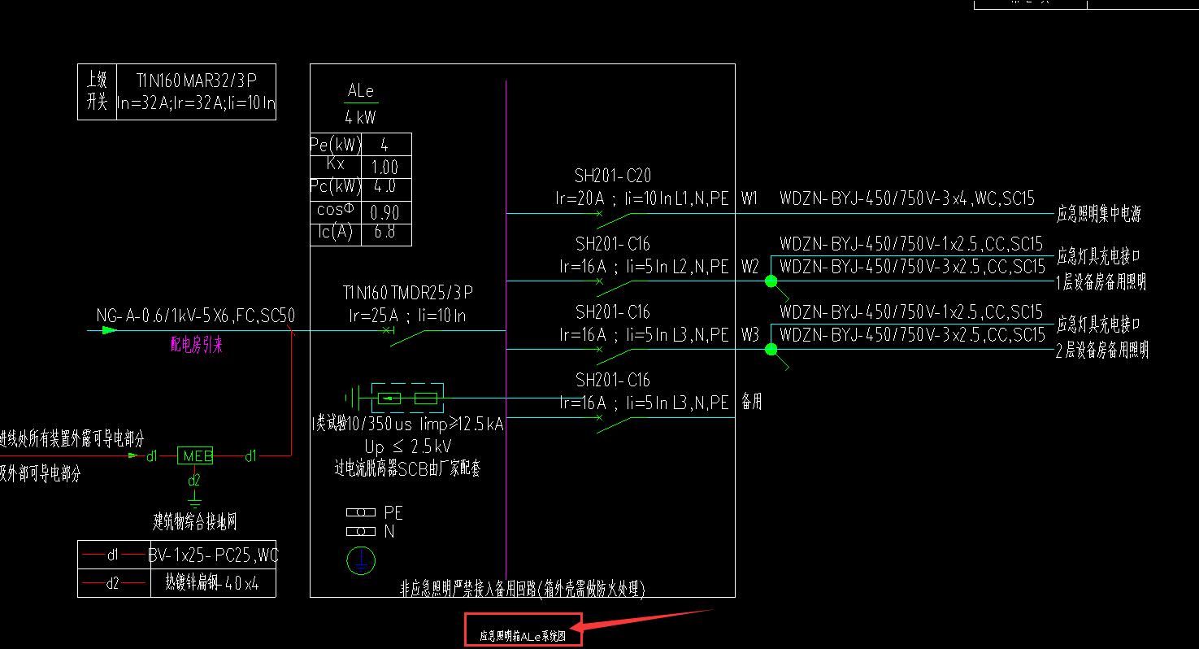The image size is (1199, 649).
Task: Click text Ir=20A ; Ii=10In L1,N,PE
Action: click(643, 198)
